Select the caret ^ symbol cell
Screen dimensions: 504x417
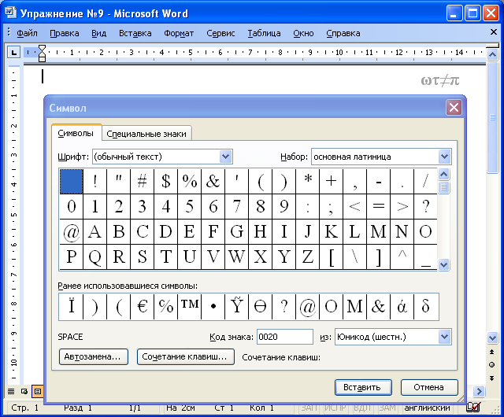point(402,256)
